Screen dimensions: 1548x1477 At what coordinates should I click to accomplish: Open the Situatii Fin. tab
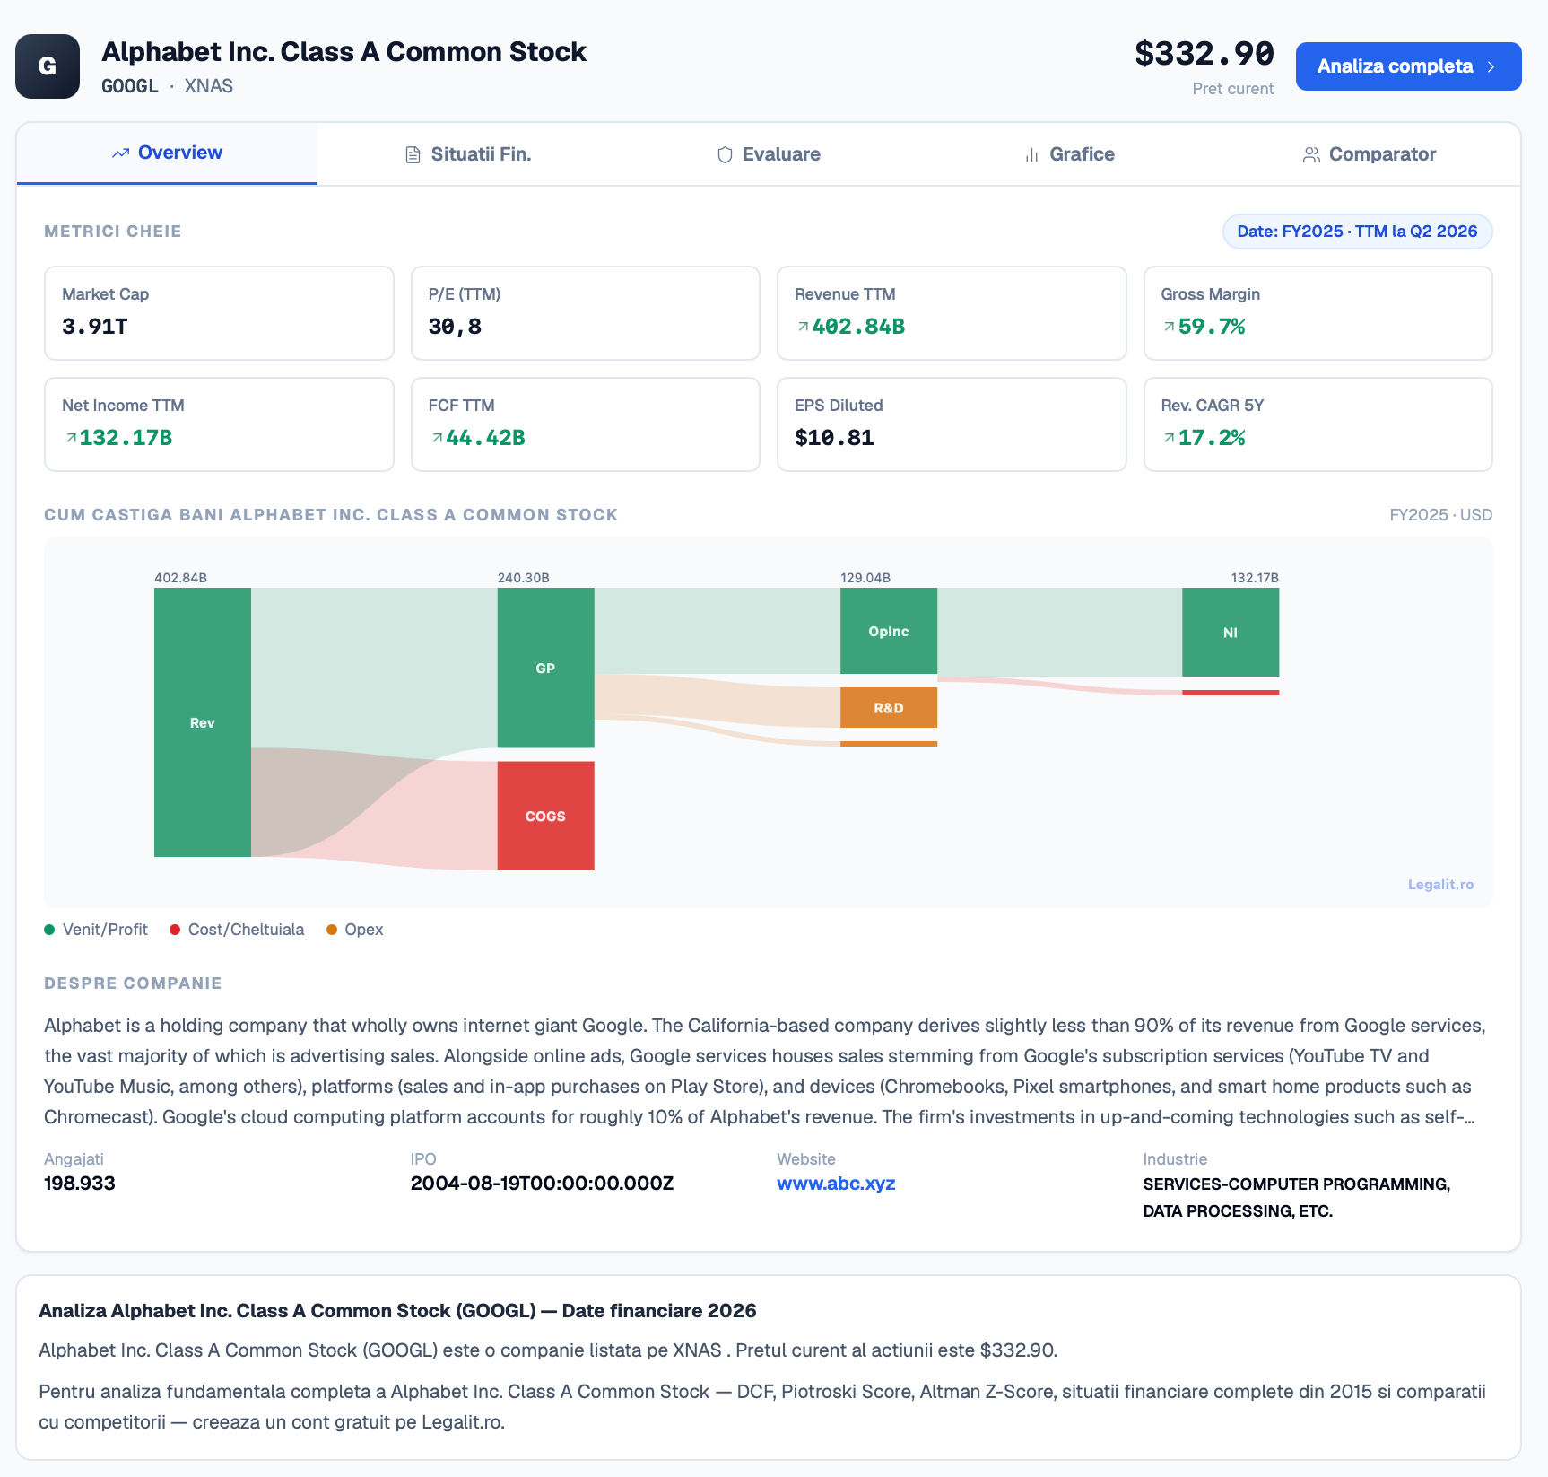point(468,154)
